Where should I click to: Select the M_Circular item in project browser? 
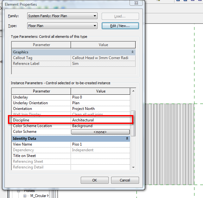[40, 196]
